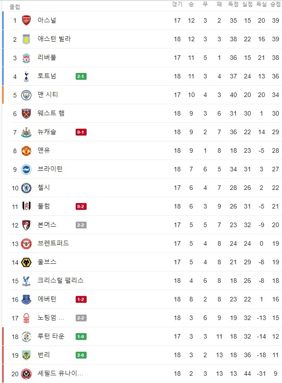Open Burnley's green 2-0 result badge
282x383 pixels.
(x=81, y=355)
